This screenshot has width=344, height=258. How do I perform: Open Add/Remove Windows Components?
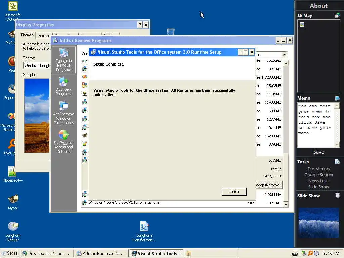point(63,113)
